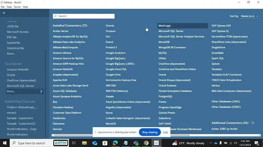Select JSON file in the sidebar

pos(12,27)
